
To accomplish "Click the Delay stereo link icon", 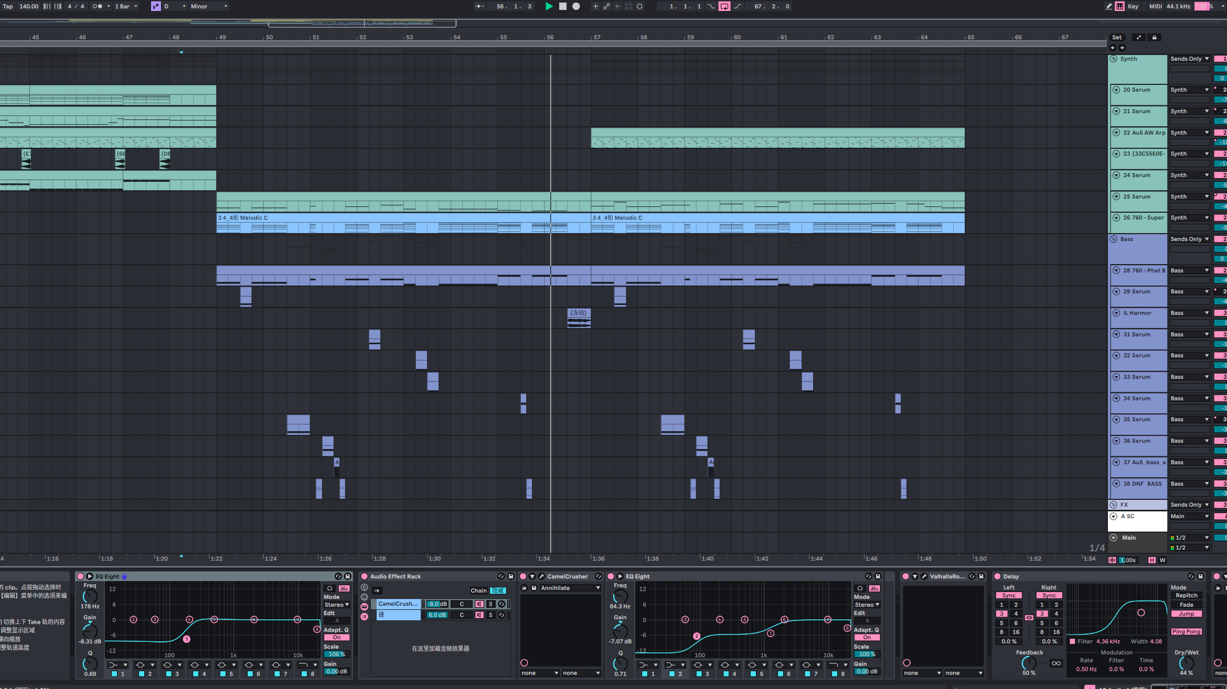I will pos(1029,618).
